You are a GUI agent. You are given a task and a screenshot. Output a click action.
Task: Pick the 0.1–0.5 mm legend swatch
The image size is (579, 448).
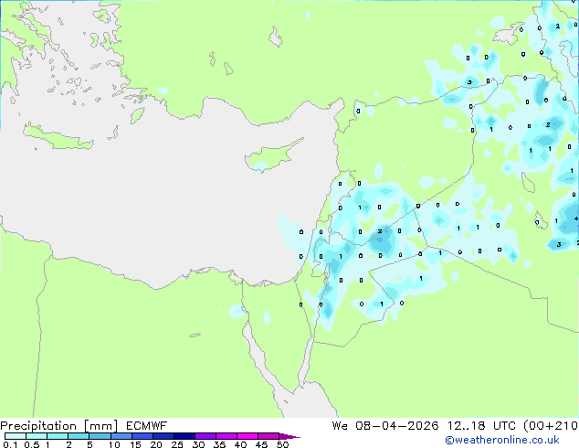pyautogui.click(x=16, y=436)
